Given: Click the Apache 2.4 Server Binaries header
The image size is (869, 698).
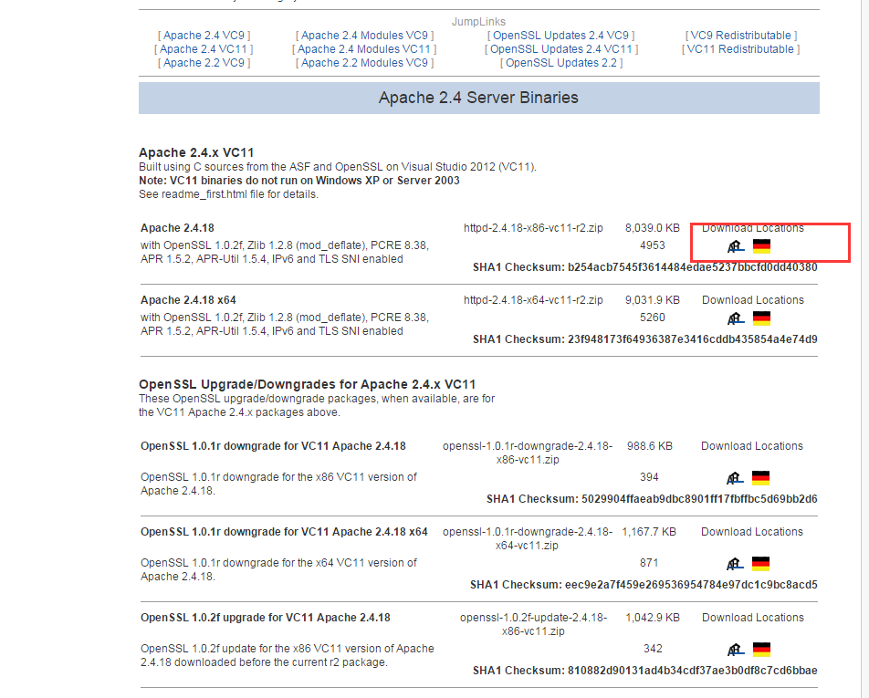Looking at the screenshot, I should tap(479, 98).
